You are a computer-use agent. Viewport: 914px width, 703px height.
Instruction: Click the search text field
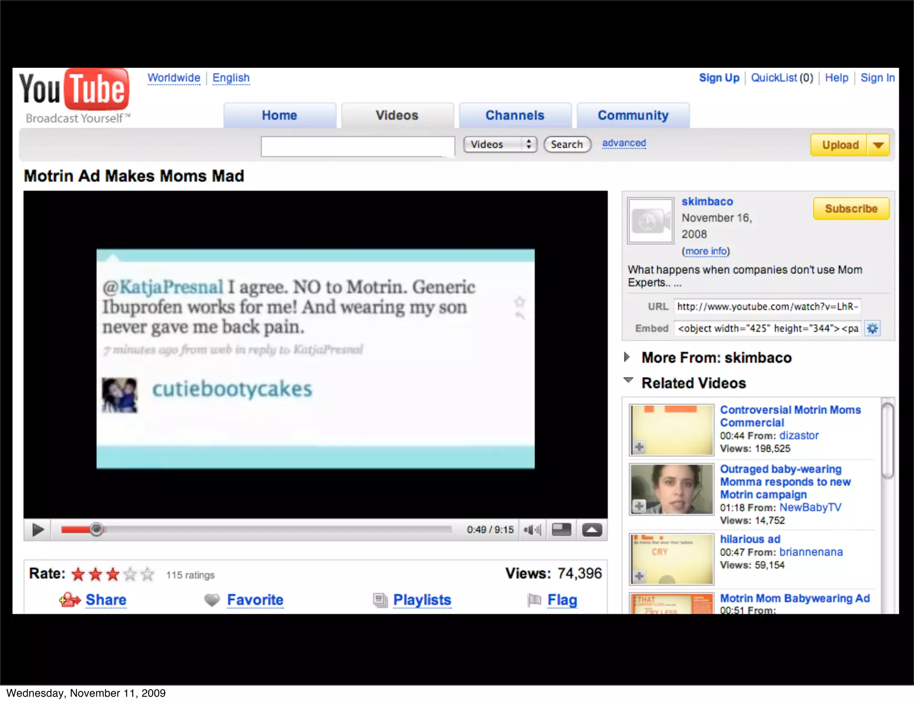pyautogui.click(x=357, y=146)
